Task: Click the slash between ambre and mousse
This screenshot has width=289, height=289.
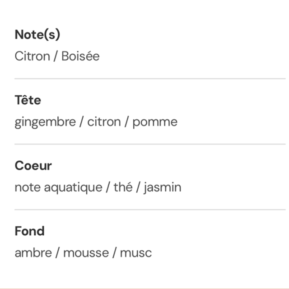Action: coord(57,253)
